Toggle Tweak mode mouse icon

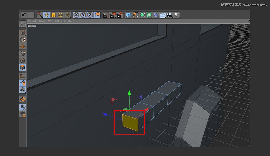click(22, 83)
